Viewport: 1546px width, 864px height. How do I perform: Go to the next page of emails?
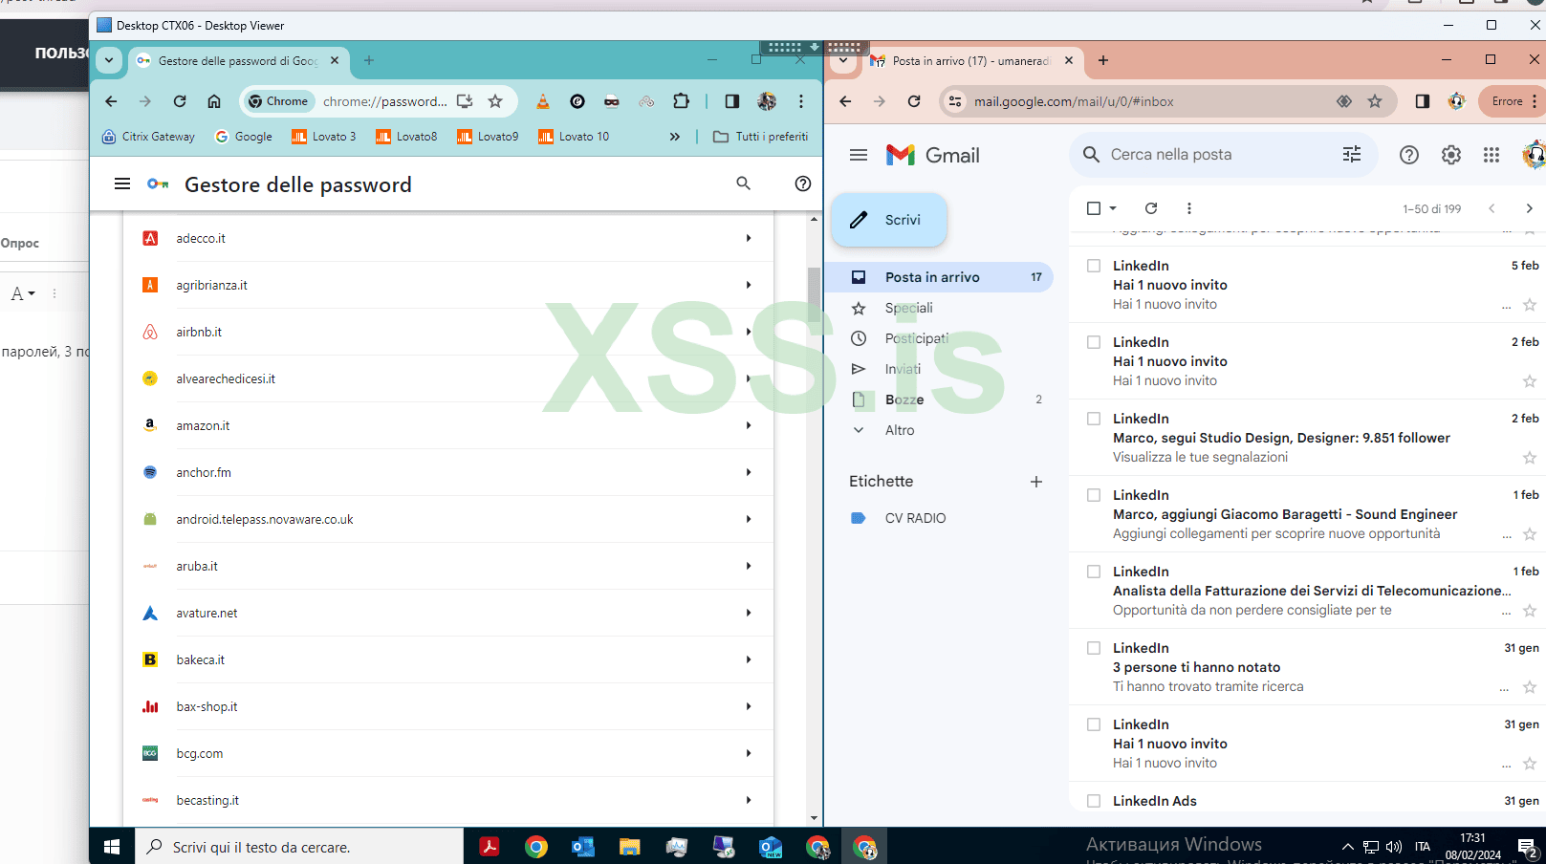(1529, 208)
